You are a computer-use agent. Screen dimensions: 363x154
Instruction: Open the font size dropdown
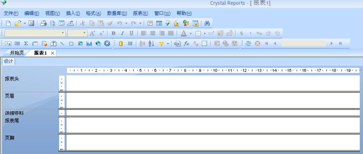tap(85, 33)
